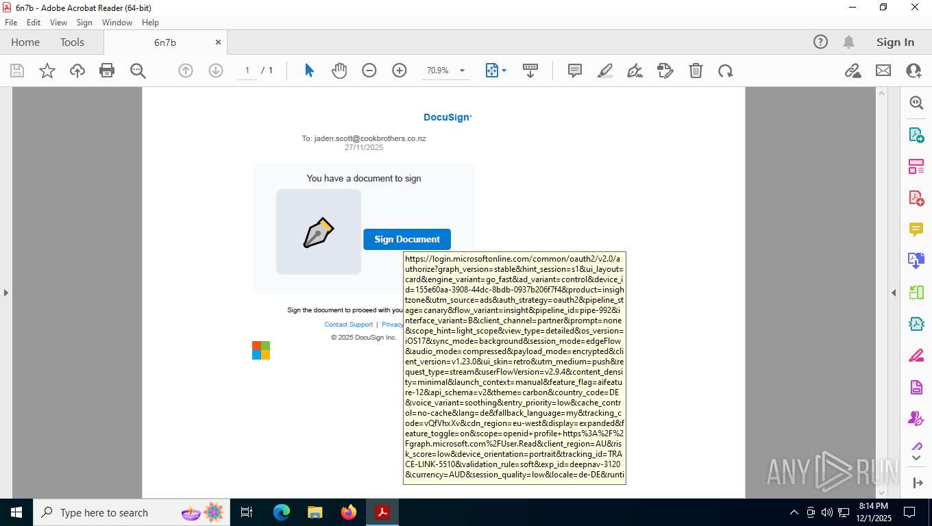This screenshot has width=932, height=526.
Task: Select the Highlight text pen
Action: 605,71
